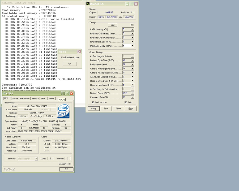Viewport: 239px width, 191px height.
Task: Click the CPU-Z title bar app icon
Action: [x=4, y=93]
